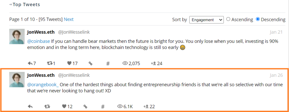The height and width of the screenshot is (112, 289).
Task: Click heart icon with 12 likes
Action: [x=64, y=106]
